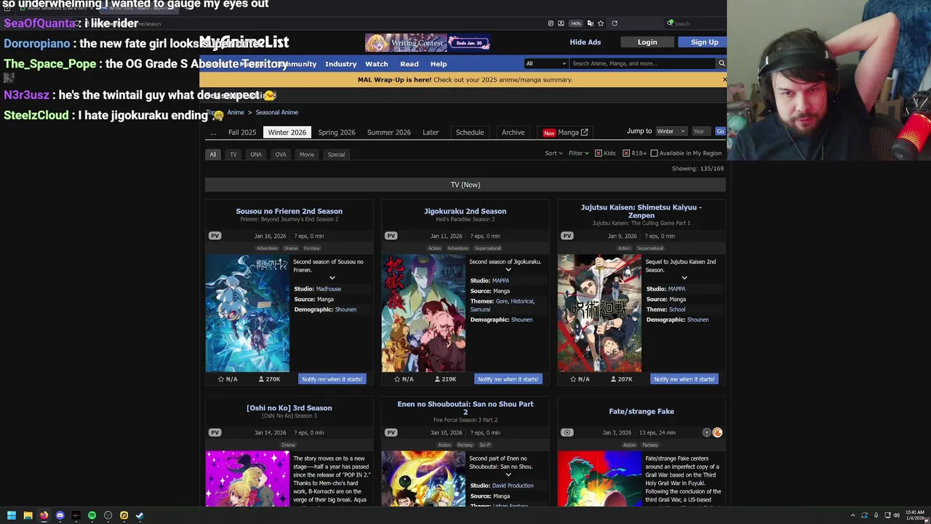Click video icon beside Fate/strange Fake date
The image size is (931, 524).
coord(567,432)
